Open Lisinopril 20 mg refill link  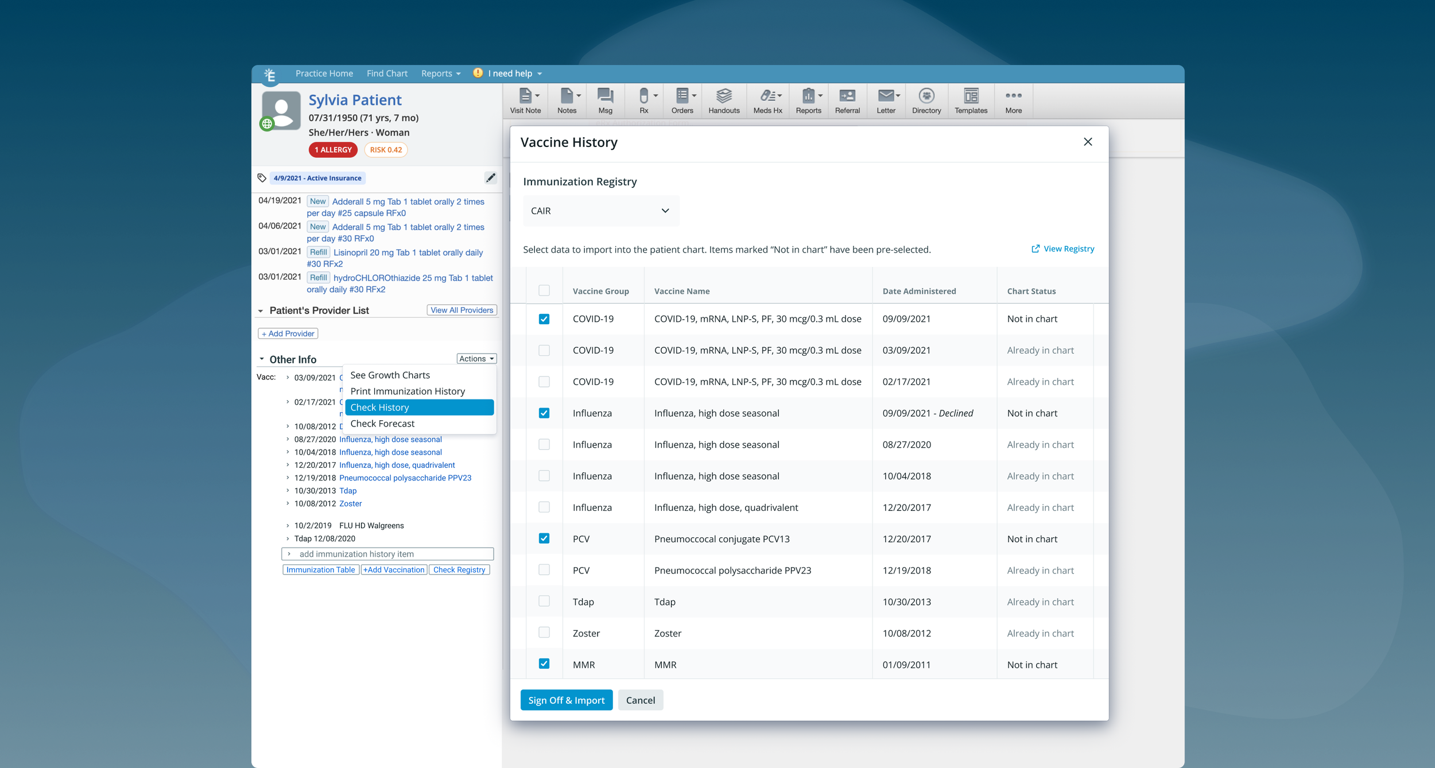point(395,258)
